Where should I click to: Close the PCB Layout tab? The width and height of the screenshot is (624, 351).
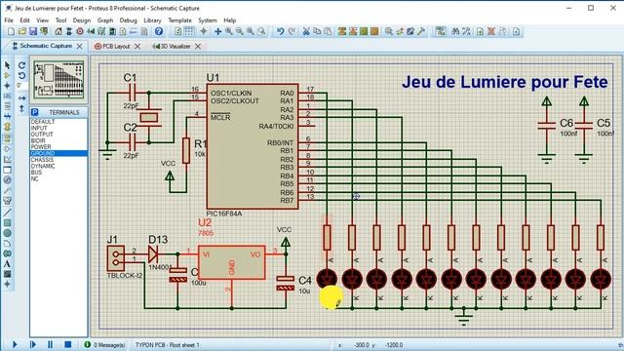tap(137, 46)
